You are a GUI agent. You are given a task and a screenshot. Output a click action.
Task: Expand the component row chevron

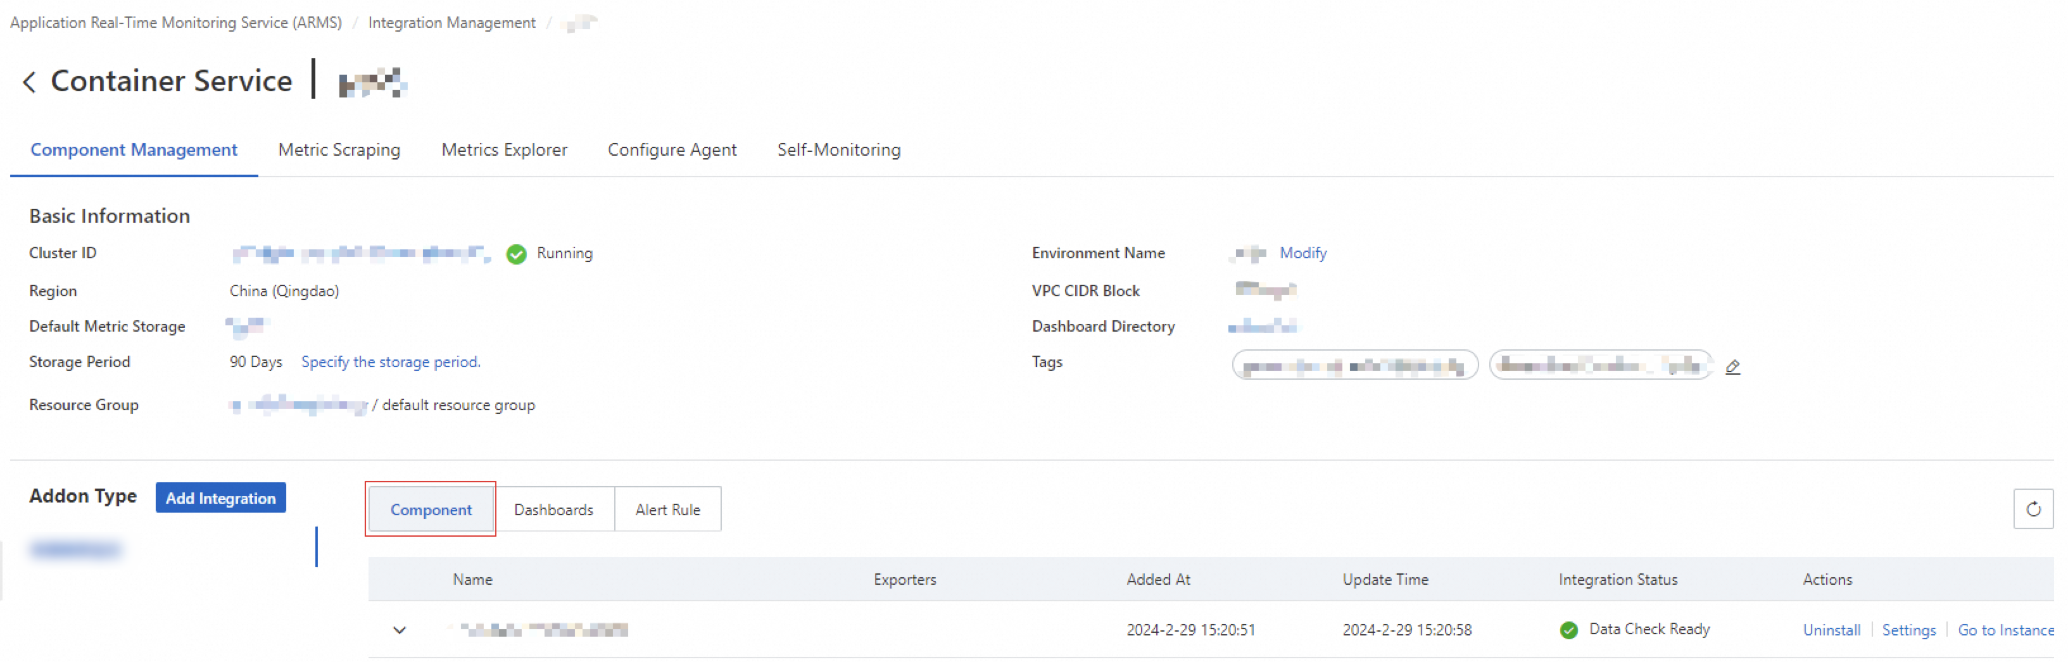point(399,630)
